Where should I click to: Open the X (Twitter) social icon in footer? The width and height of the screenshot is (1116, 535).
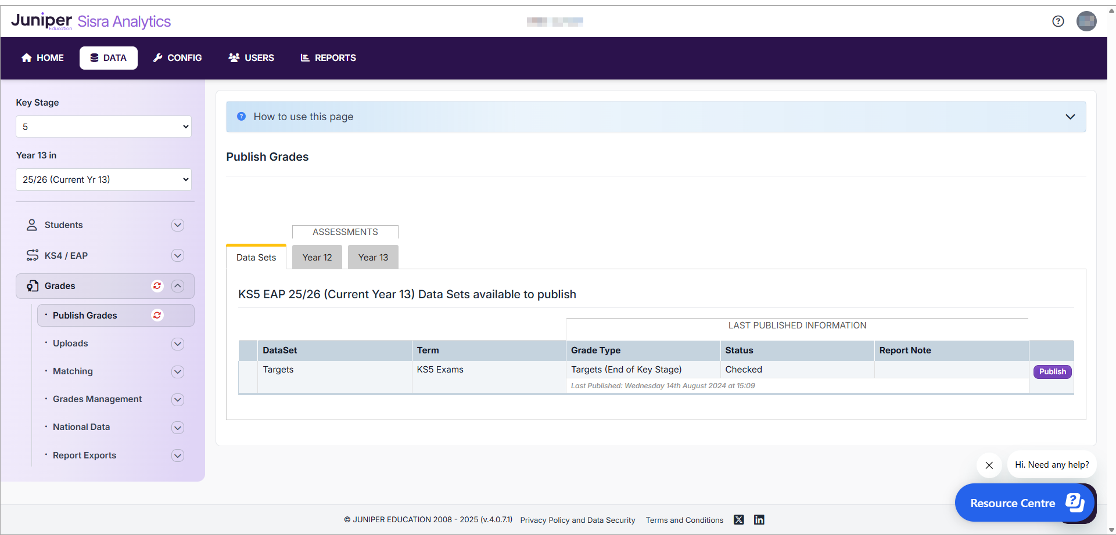coord(738,520)
